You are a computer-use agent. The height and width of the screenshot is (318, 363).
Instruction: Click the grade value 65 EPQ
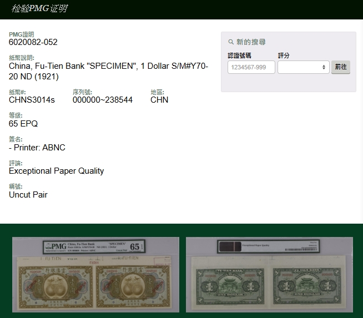pyautogui.click(x=23, y=124)
